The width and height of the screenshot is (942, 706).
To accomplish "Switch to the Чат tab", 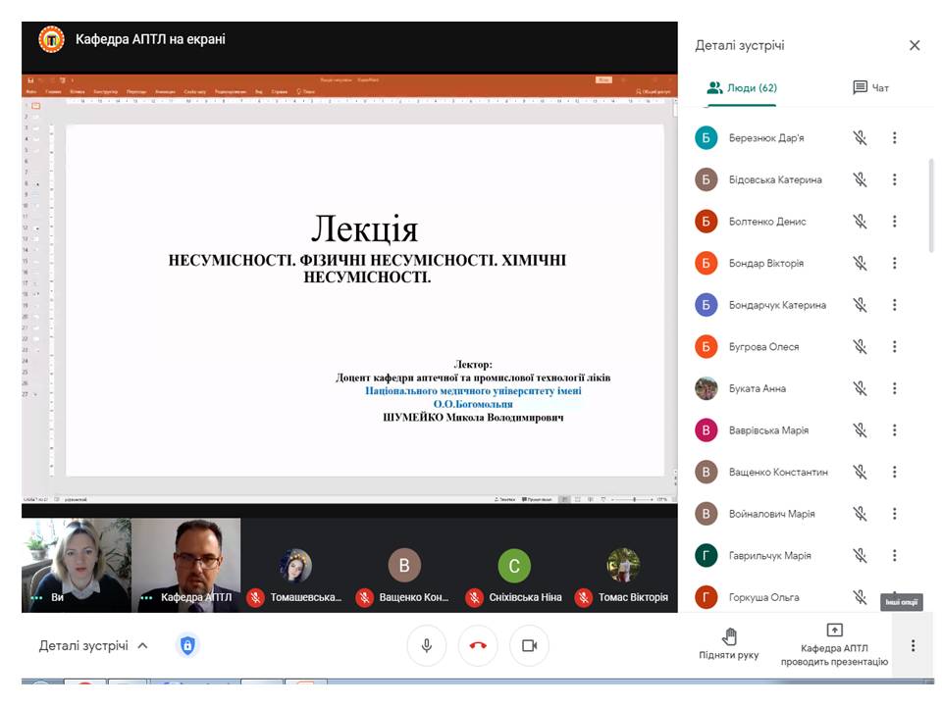I will 870,88.
